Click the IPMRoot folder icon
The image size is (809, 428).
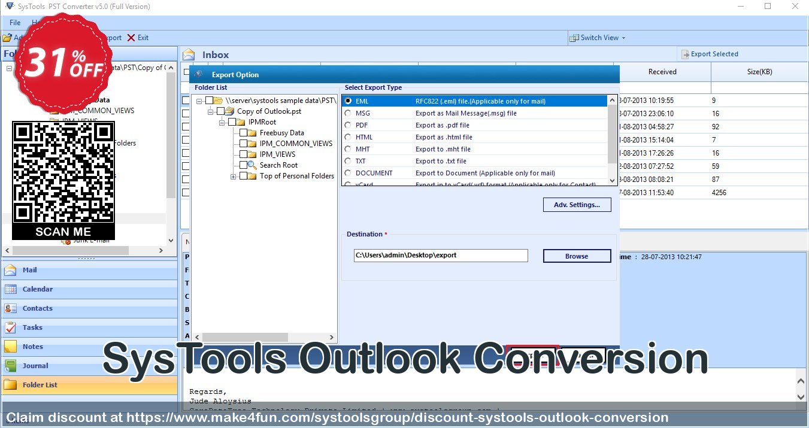coord(241,122)
